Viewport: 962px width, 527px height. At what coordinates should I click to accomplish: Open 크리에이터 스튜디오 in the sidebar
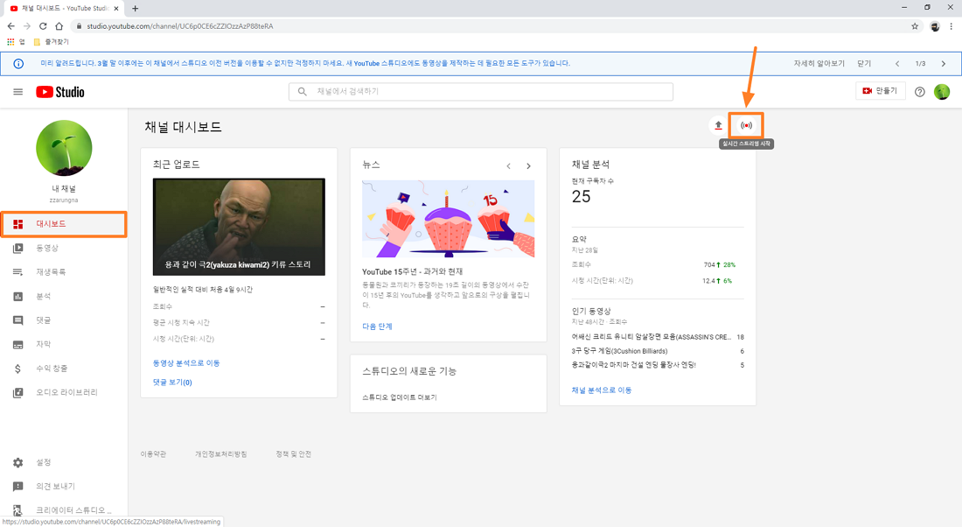(x=64, y=510)
